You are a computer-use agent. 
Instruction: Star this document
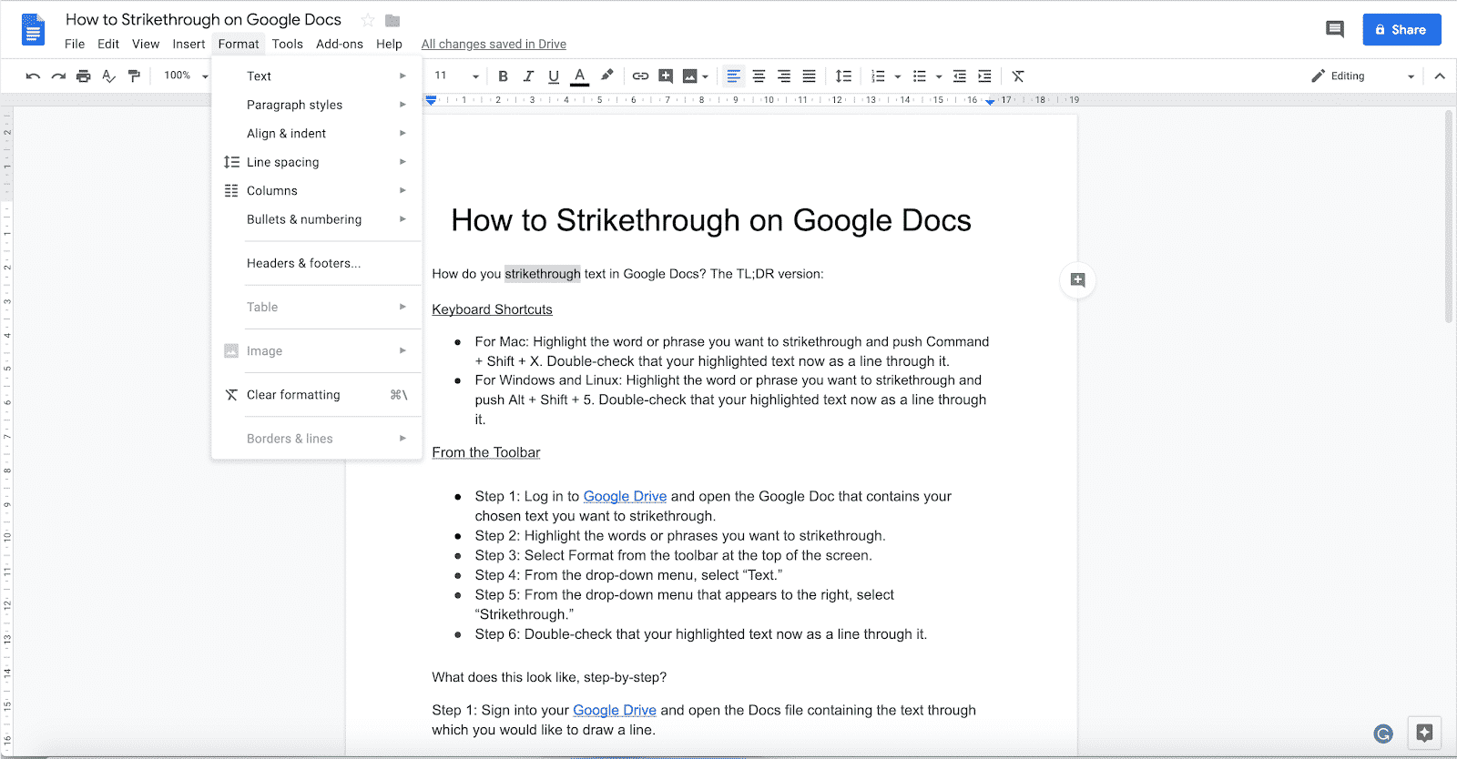(x=368, y=20)
